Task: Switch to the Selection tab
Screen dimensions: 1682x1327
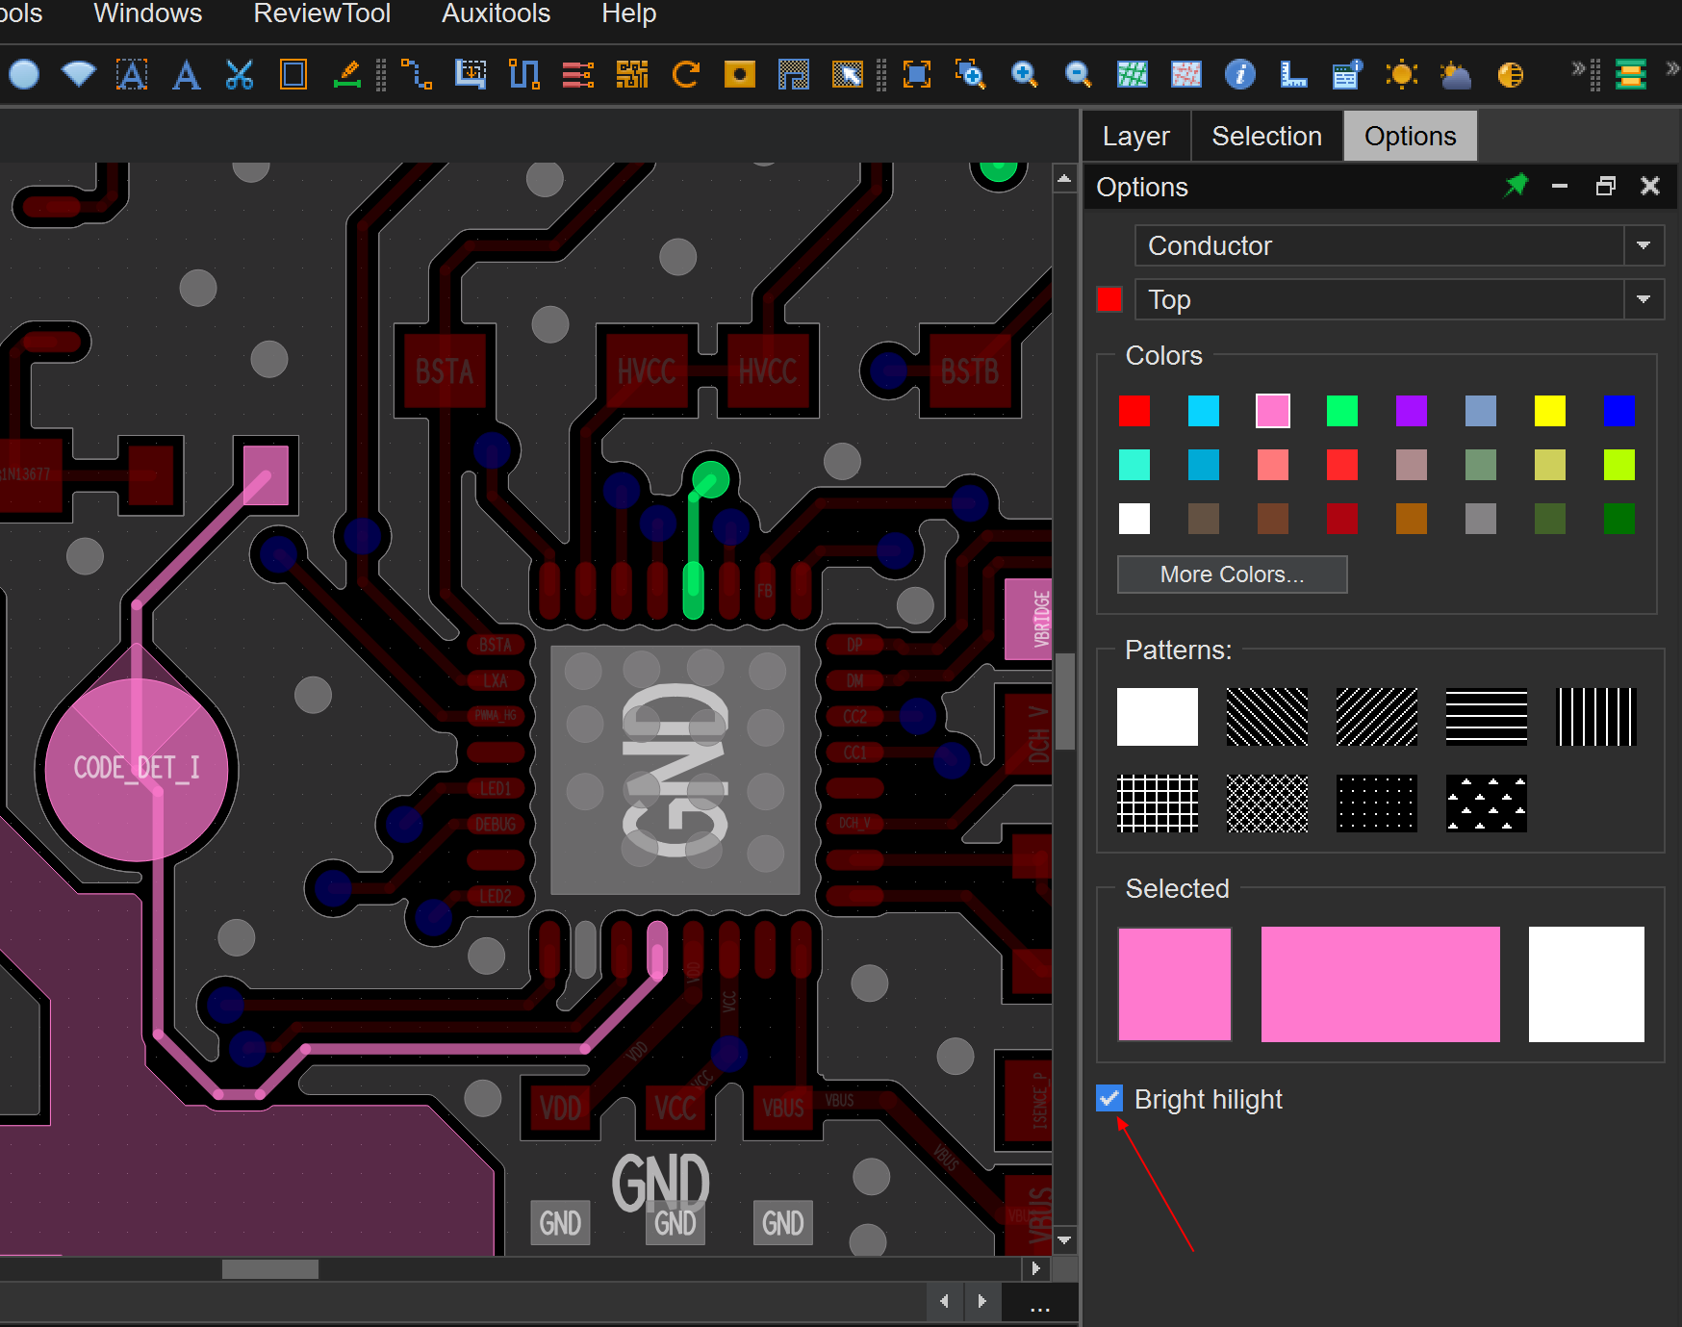Action: (x=1266, y=137)
